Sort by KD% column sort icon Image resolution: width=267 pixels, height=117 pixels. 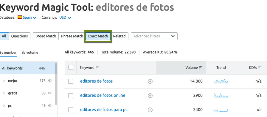(x=260, y=68)
